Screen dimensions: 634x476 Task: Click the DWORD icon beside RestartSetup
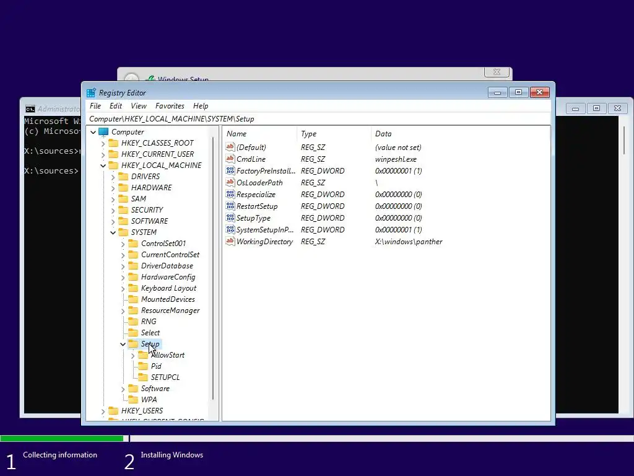pos(230,206)
